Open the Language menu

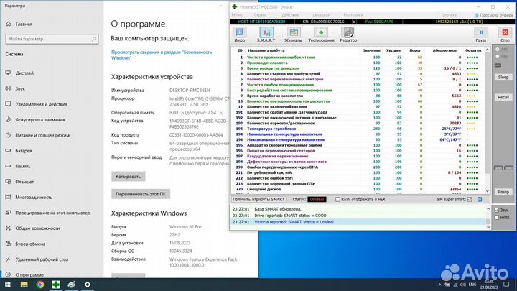[x=321, y=15]
